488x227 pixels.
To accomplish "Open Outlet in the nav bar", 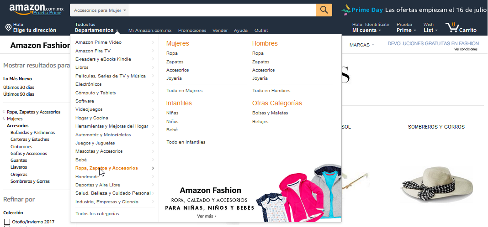I will 261,31.
